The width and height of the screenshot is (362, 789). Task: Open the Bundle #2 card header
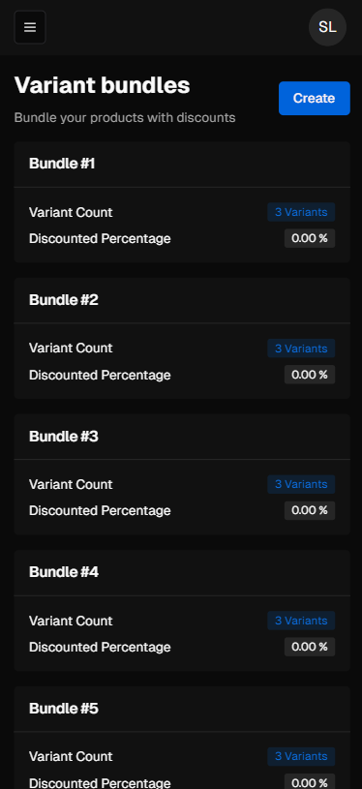click(182, 300)
